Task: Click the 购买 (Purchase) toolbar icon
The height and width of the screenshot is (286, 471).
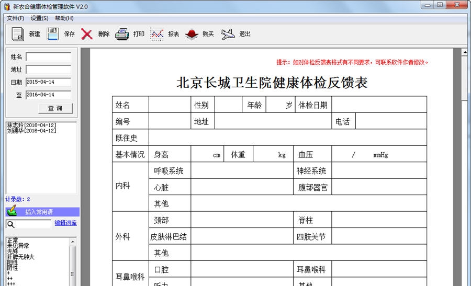Action: (x=192, y=34)
